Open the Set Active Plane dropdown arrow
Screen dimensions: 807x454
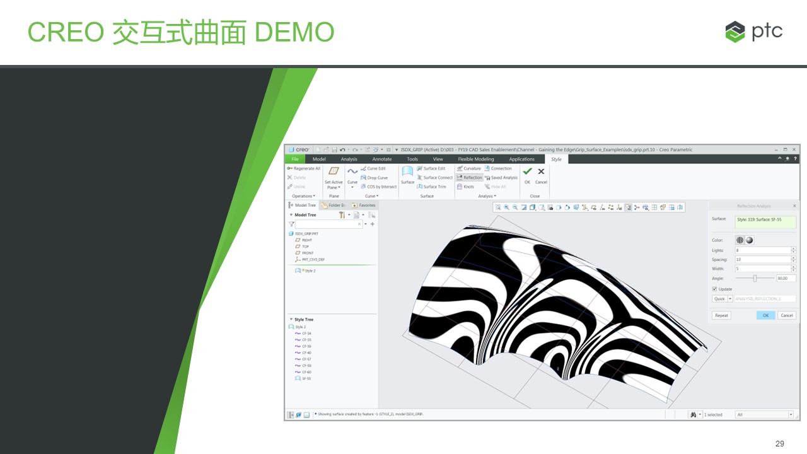(339, 187)
